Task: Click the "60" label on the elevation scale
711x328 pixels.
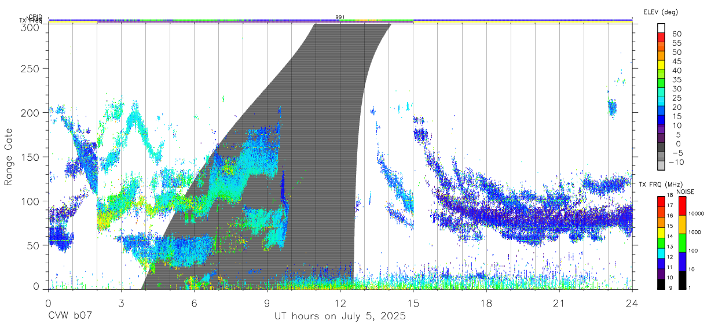Action: [x=676, y=34]
